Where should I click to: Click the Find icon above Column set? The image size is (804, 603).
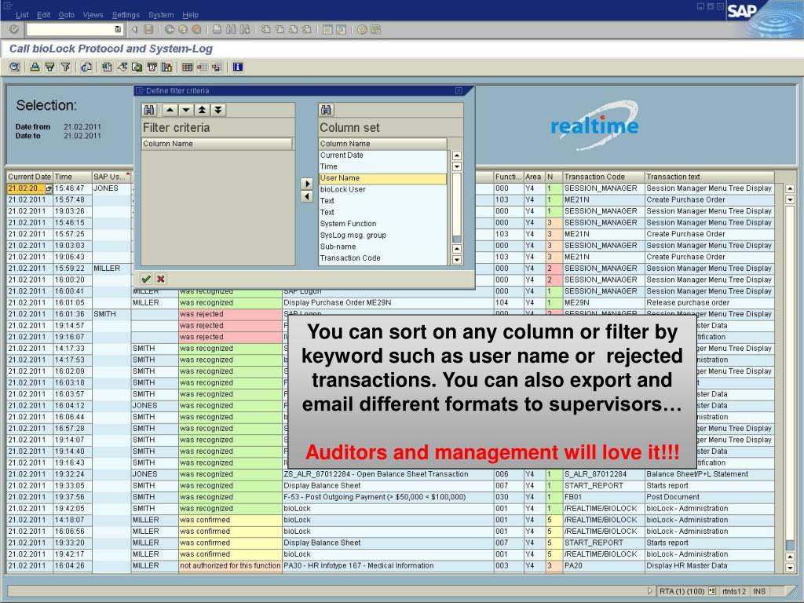[326, 110]
